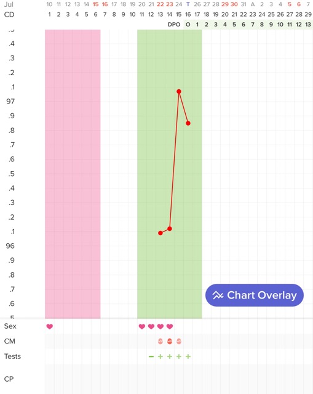Open the cervical mucus icon on cycle day 15

click(x=179, y=341)
